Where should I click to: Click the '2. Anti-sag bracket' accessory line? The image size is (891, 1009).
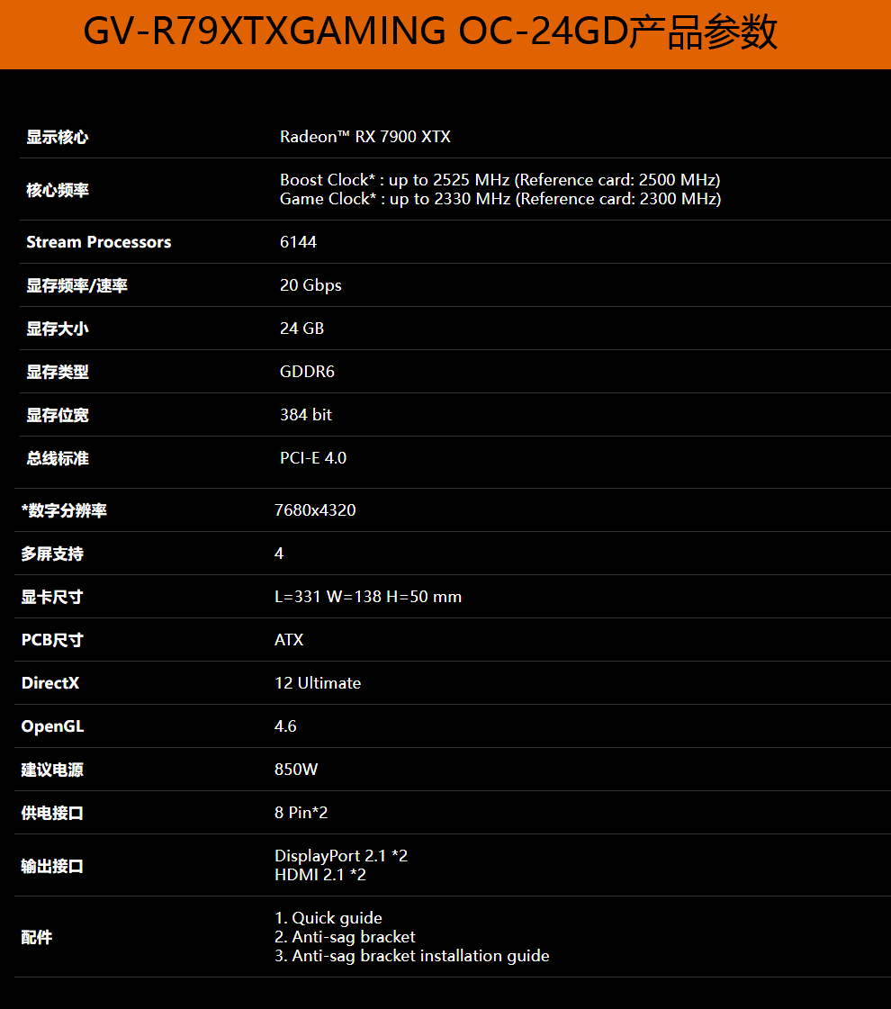(345, 937)
